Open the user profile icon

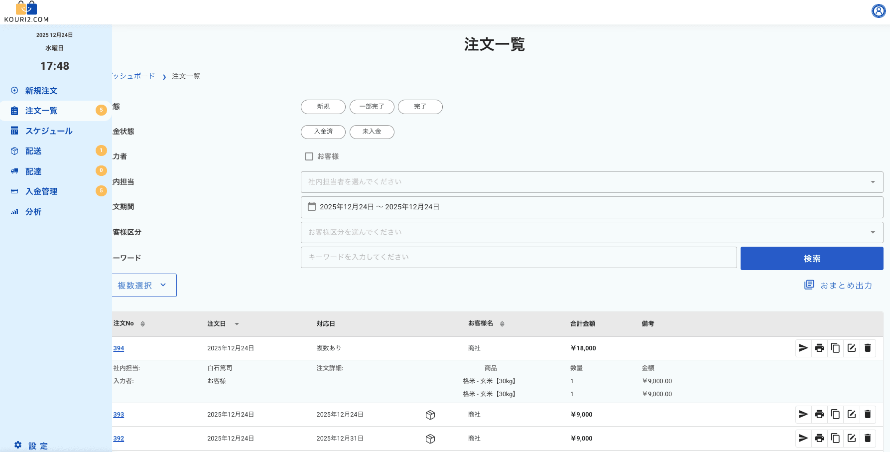coord(878,11)
